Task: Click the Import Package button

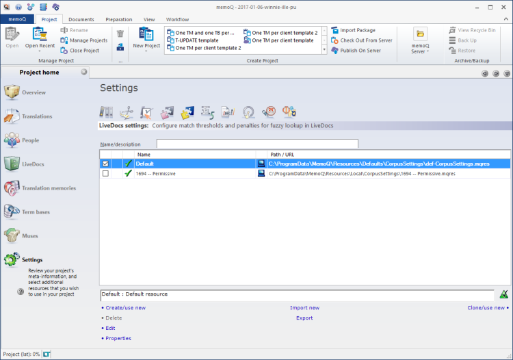Action: 358,30
